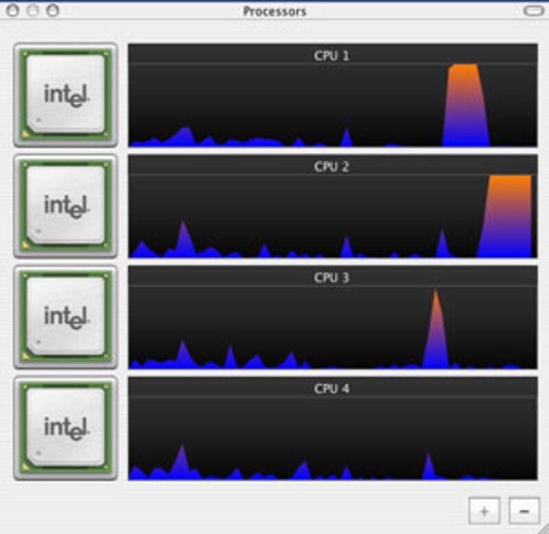Click the CPU 3 label above the graph
The image size is (549, 534).
pyautogui.click(x=331, y=278)
